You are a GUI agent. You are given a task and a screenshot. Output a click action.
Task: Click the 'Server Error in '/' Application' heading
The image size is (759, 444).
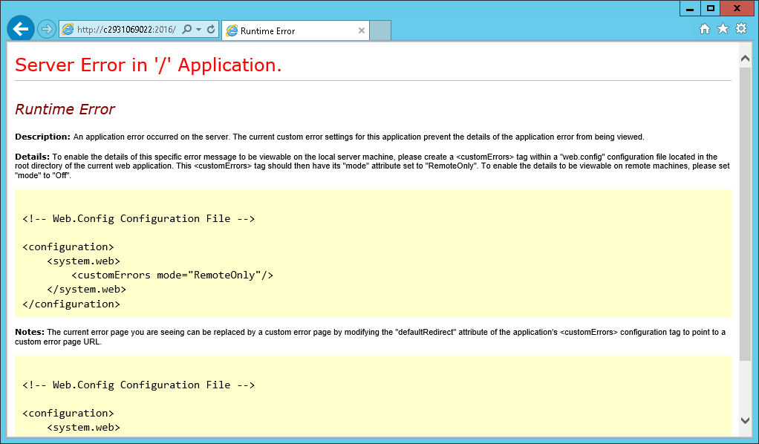click(x=149, y=65)
